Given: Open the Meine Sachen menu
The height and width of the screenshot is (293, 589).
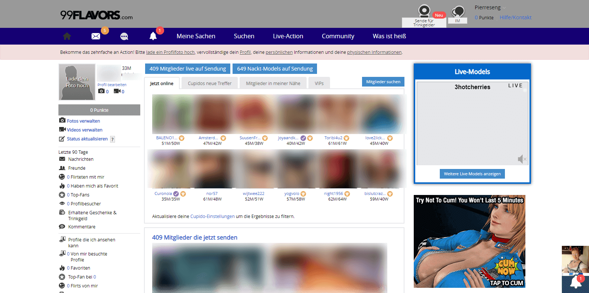Looking at the screenshot, I should pyautogui.click(x=196, y=36).
